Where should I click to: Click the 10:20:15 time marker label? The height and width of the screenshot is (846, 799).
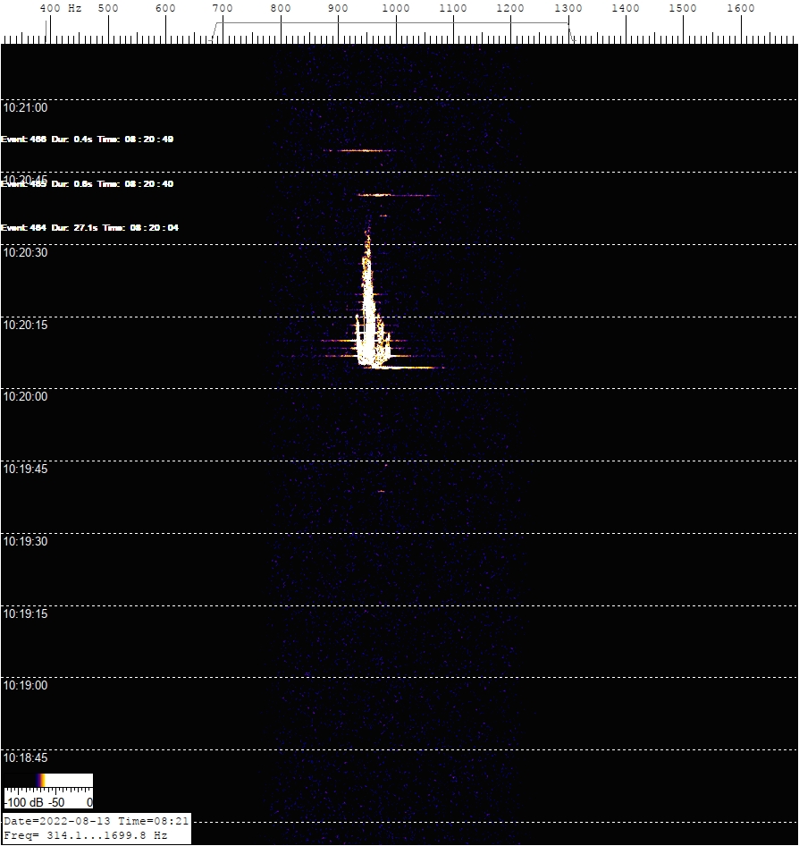25,325
